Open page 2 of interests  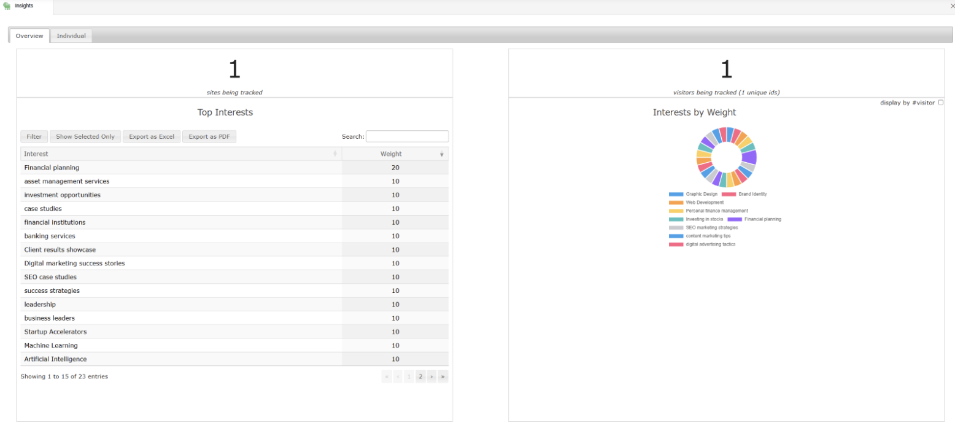[420, 377]
